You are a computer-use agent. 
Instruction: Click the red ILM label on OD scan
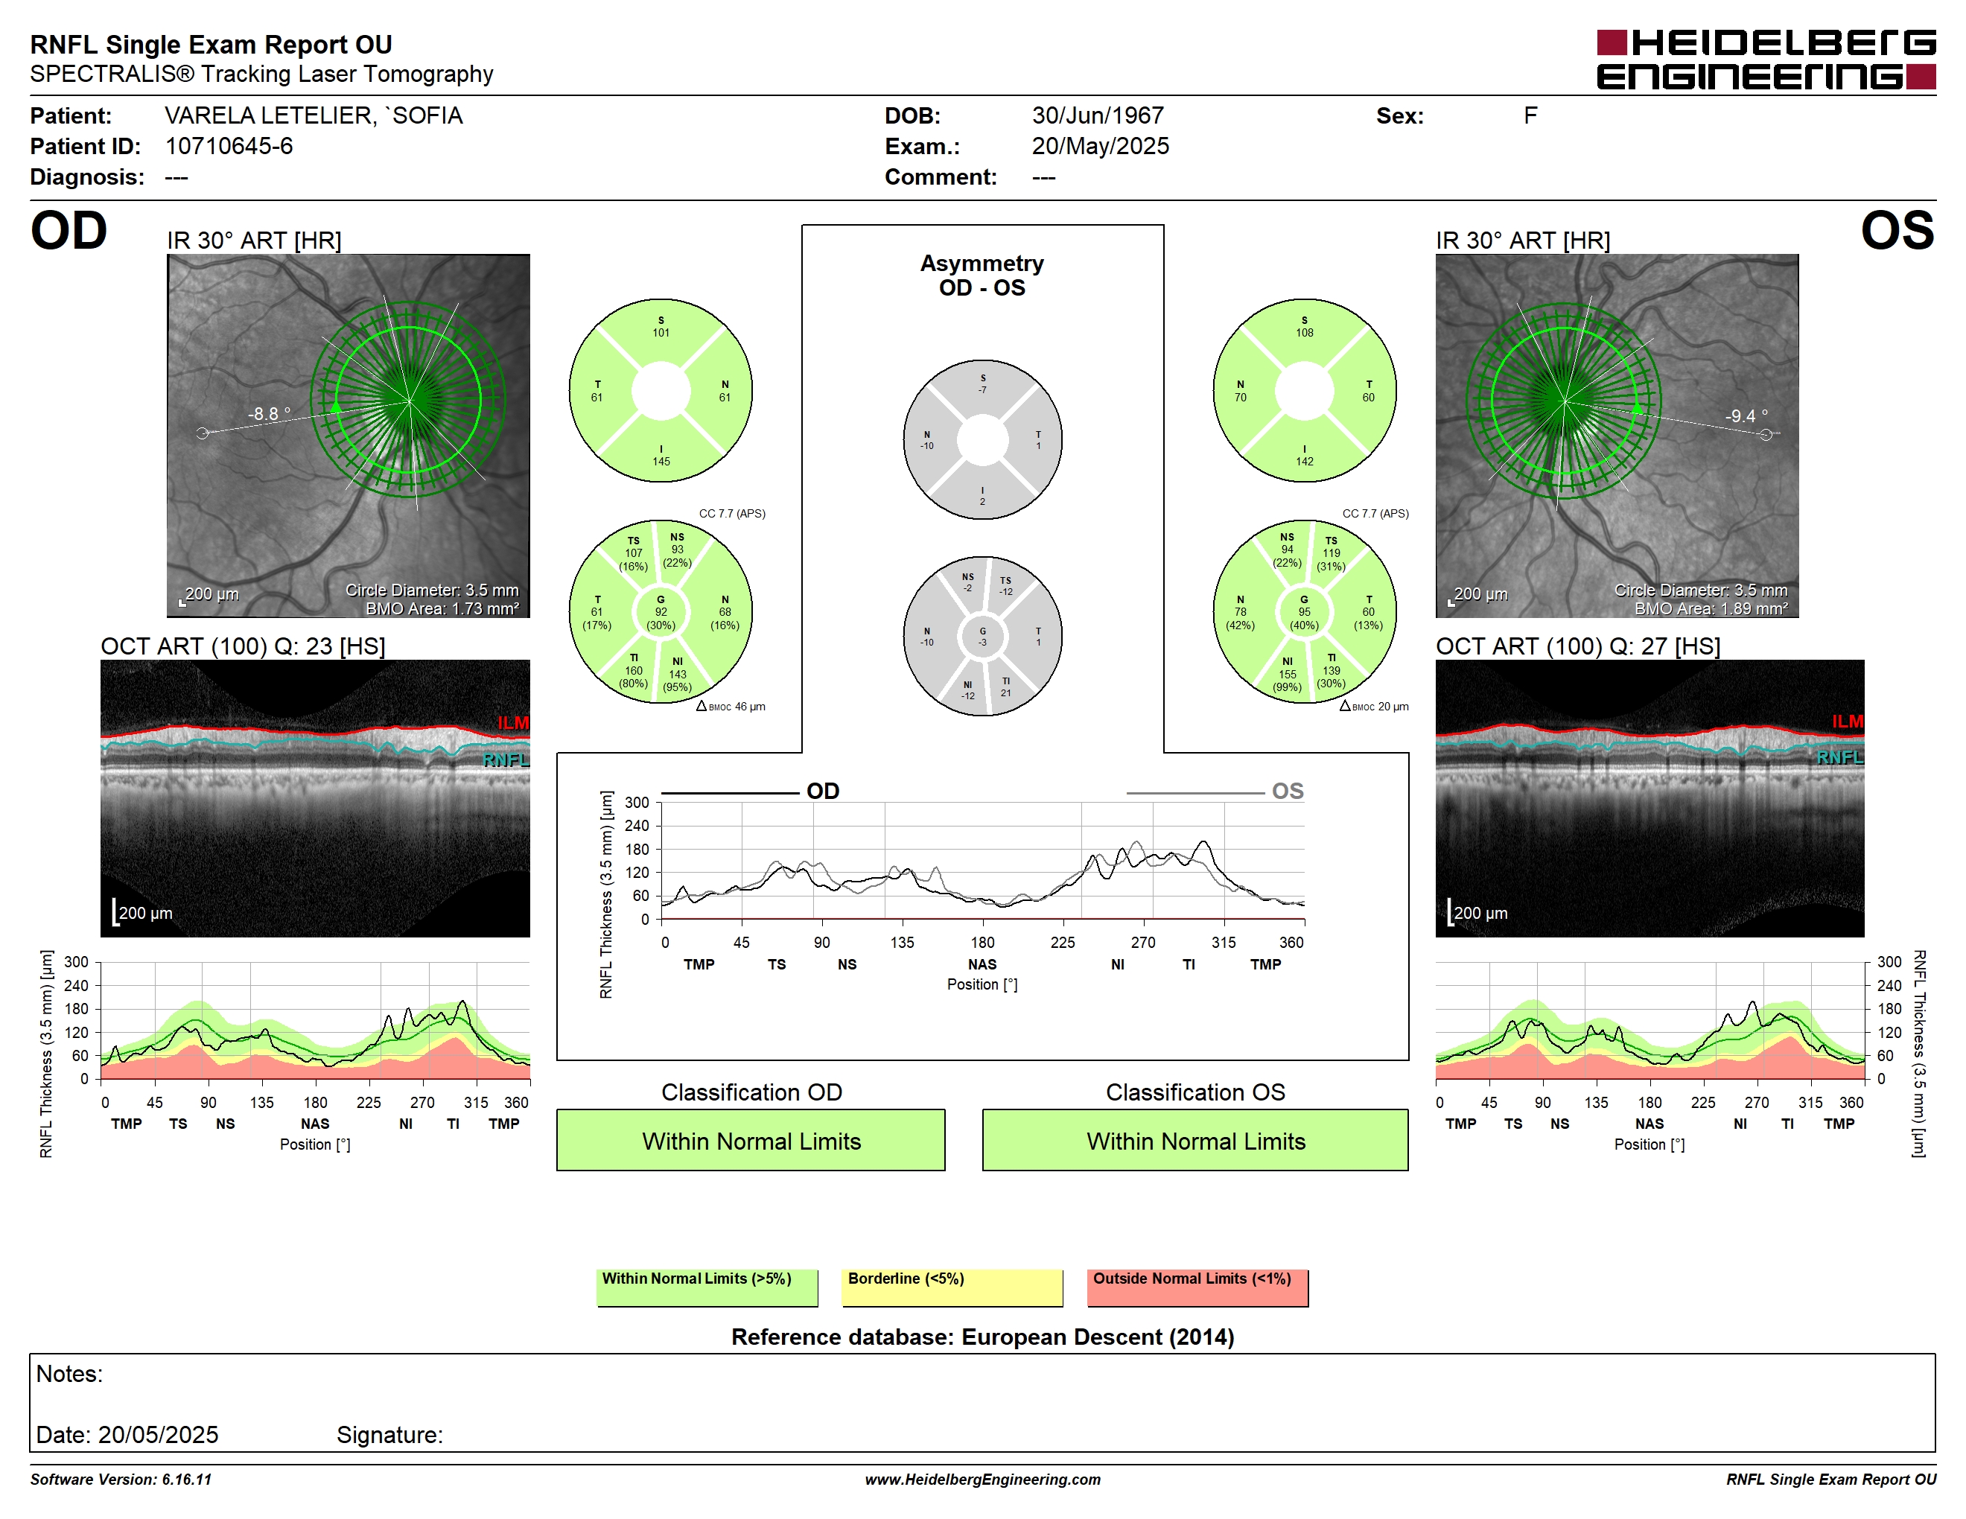513,722
